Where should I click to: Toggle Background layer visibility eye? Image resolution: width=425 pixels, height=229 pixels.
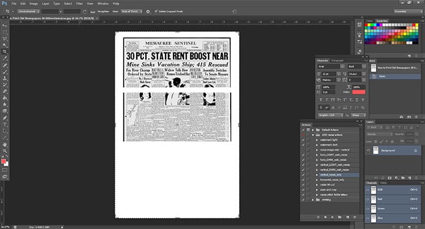point(368,150)
